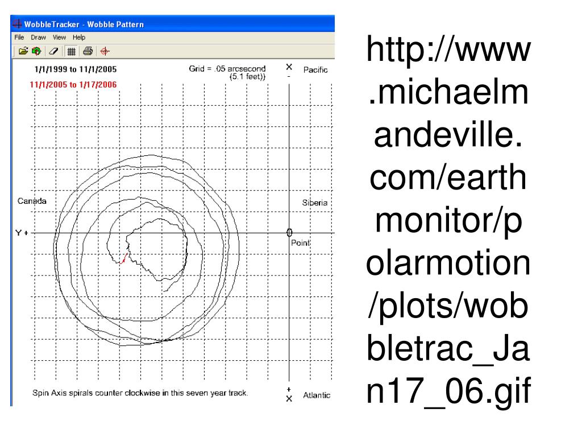The width and height of the screenshot is (582, 437).
Task: Click the '(5.1 feet)' grid scale text
Action: (247, 77)
